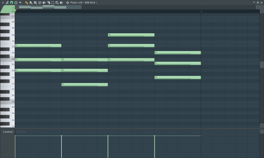The width and height of the screenshot is (264, 158).
Task: Click the fourth velocity handle in control lane
Action: coord(155,136)
